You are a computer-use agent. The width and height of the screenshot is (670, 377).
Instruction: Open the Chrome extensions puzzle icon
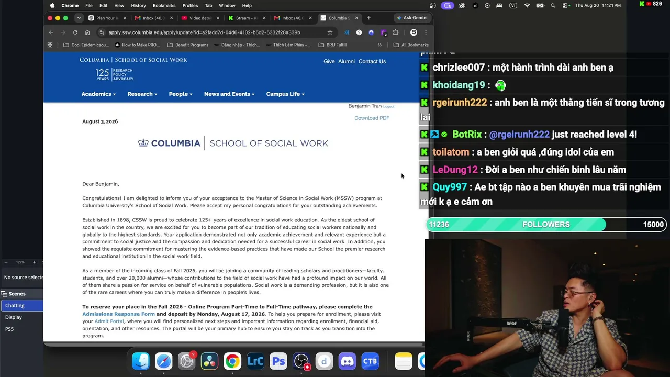396,32
